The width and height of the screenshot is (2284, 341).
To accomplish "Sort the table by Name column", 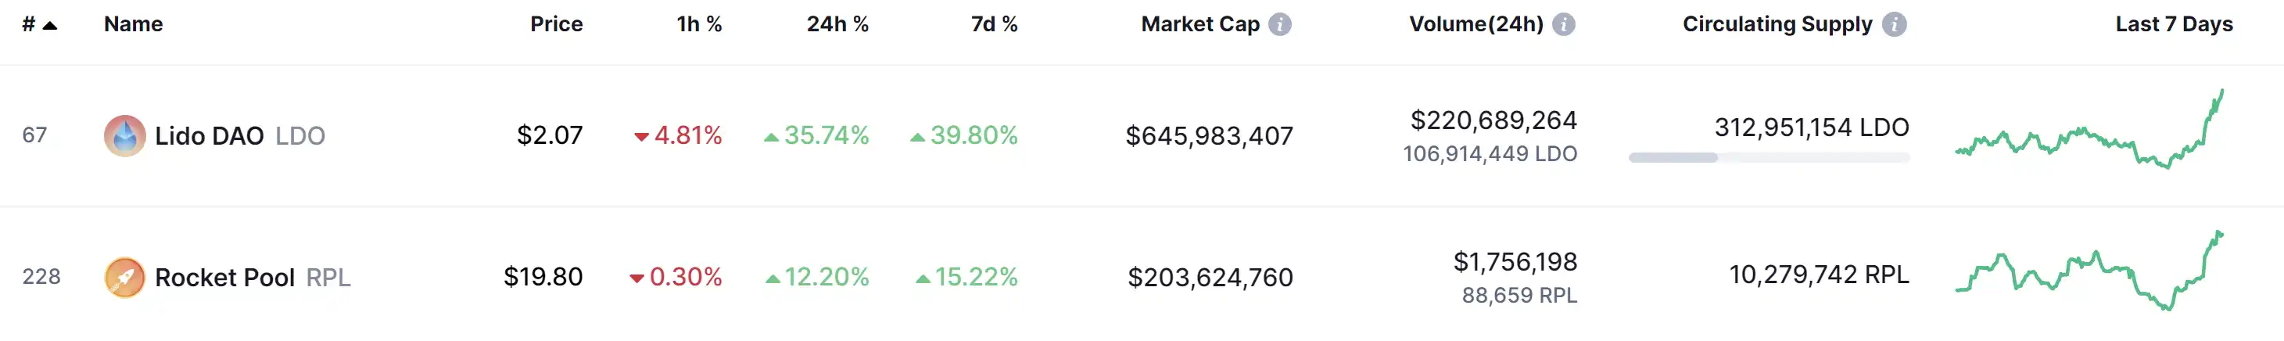I will (x=133, y=25).
